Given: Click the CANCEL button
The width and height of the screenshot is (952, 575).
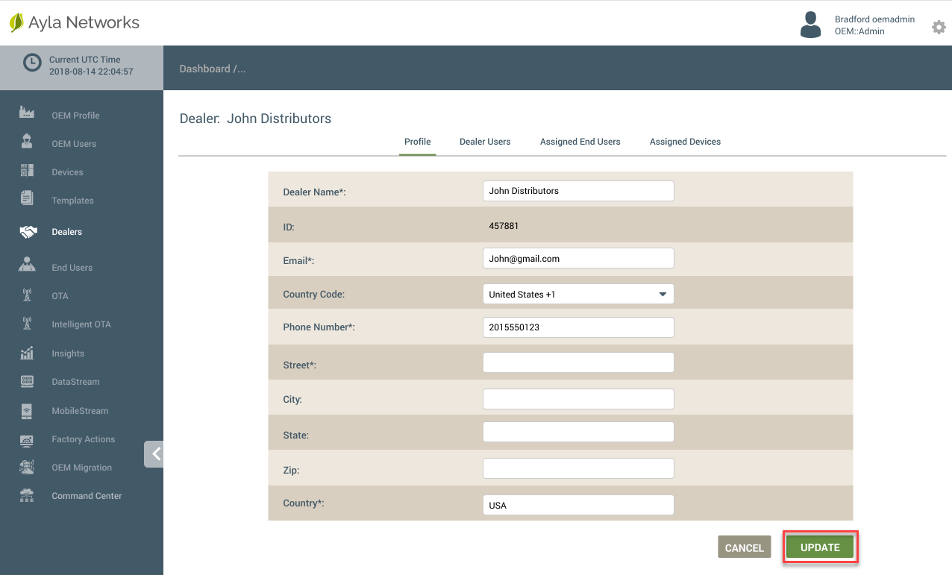Looking at the screenshot, I should tap(745, 547).
